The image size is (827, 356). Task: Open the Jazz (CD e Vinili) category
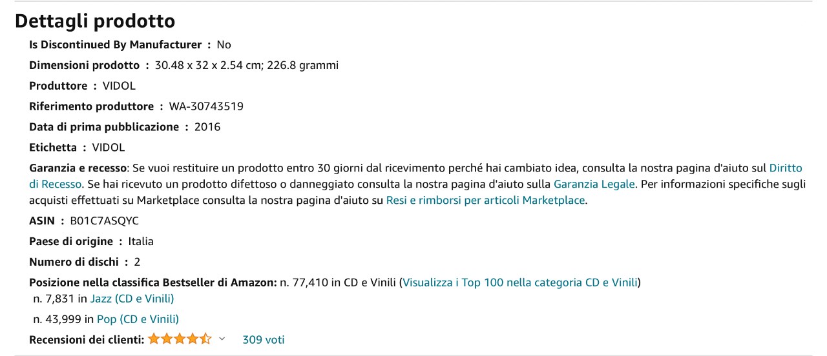tap(132, 299)
